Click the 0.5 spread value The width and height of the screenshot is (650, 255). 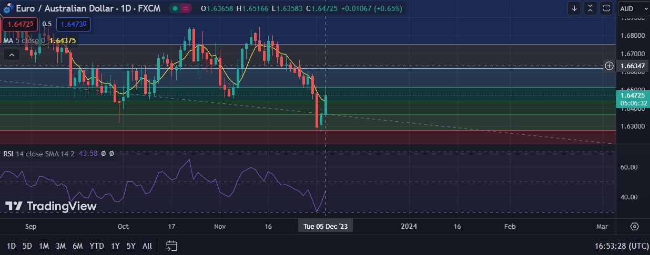coord(47,24)
